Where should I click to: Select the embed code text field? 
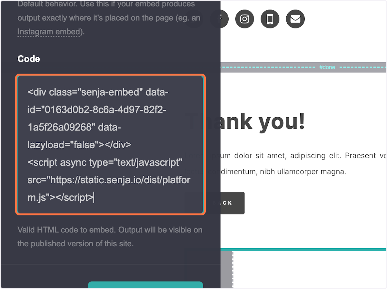(110, 145)
